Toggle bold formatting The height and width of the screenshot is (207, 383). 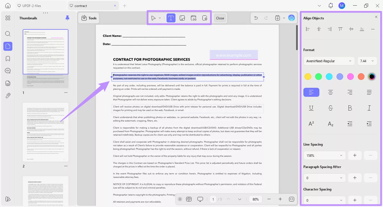coord(350,108)
